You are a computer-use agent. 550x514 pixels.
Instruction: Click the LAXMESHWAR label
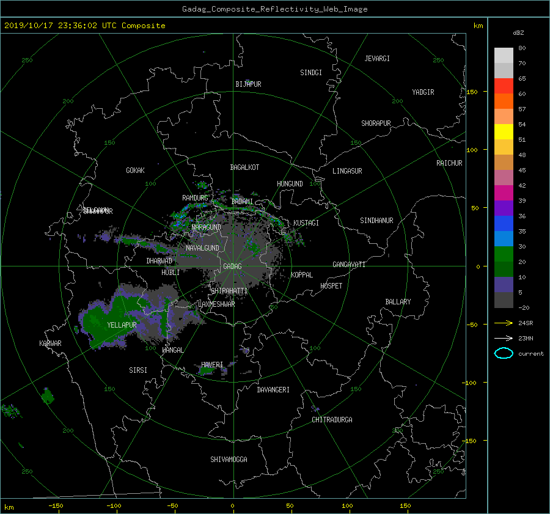click(x=217, y=304)
